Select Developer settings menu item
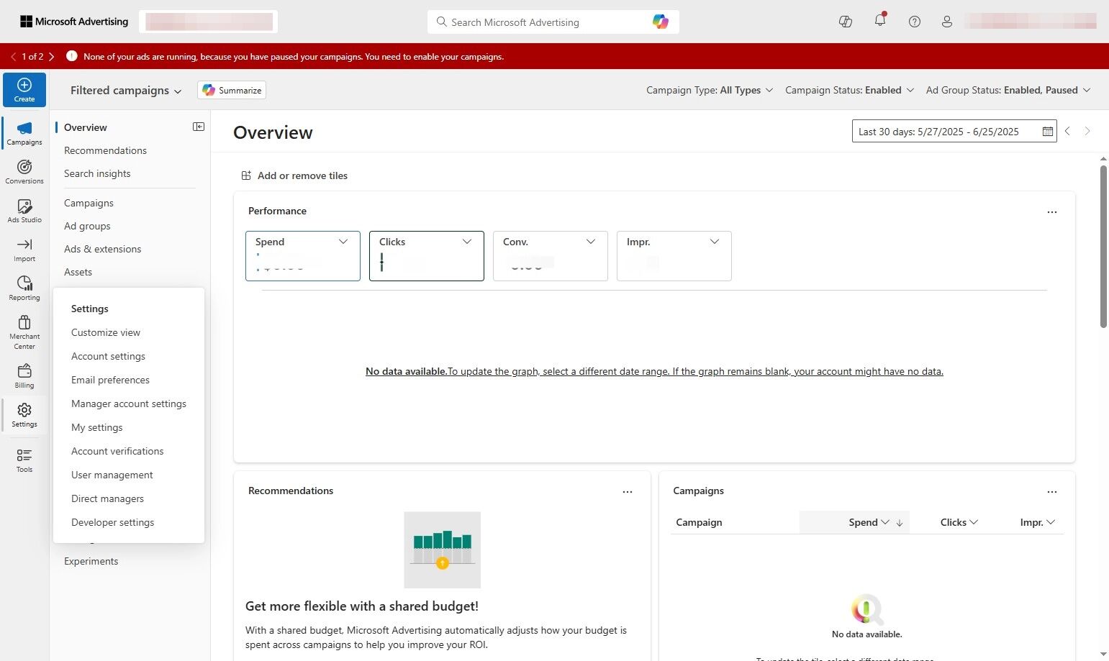This screenshot has height=661, width=1109. tap(112, 522)
